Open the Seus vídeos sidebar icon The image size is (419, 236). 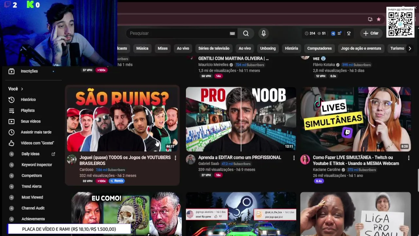pyautogui.click(x=11, y=121)
